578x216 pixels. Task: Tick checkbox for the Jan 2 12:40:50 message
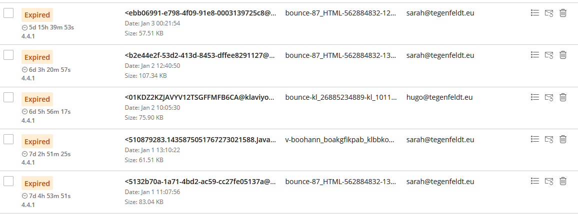pos(8,55)
